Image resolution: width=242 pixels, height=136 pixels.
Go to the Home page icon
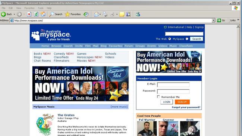click(43, 14)
